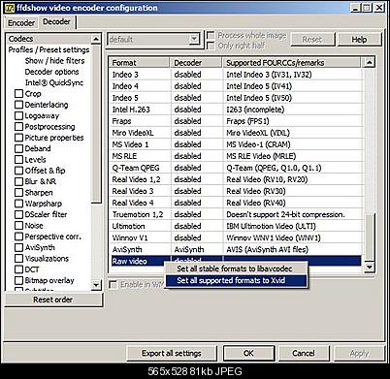This screenshot has width=390, height=379.
Task: Select 'Show / hide filters' tree item
Action: [x=54, y=61]
